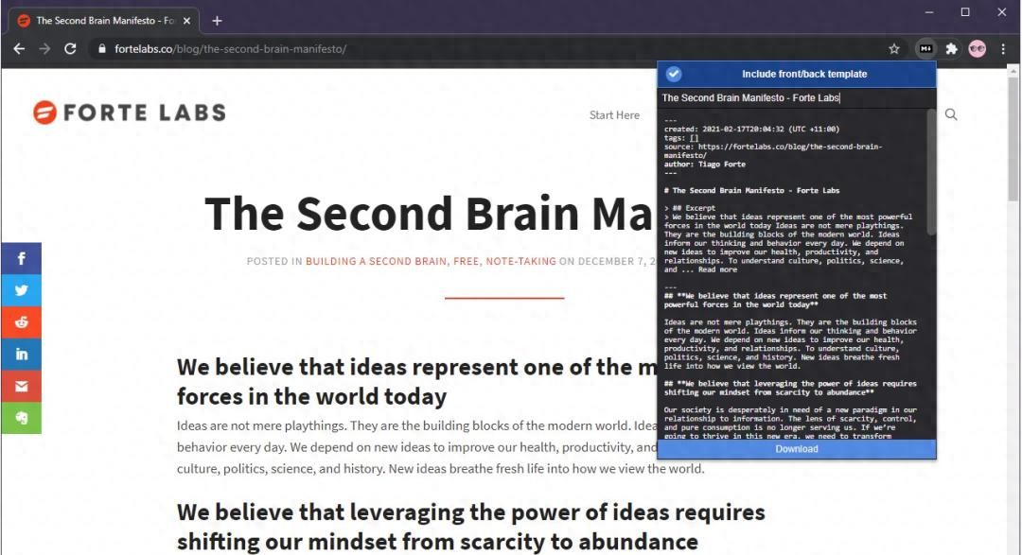Screen dimensions: 1022x555
Task: Minimize the Chrome window
Action: pyautogui.click(x=929, y=12)
